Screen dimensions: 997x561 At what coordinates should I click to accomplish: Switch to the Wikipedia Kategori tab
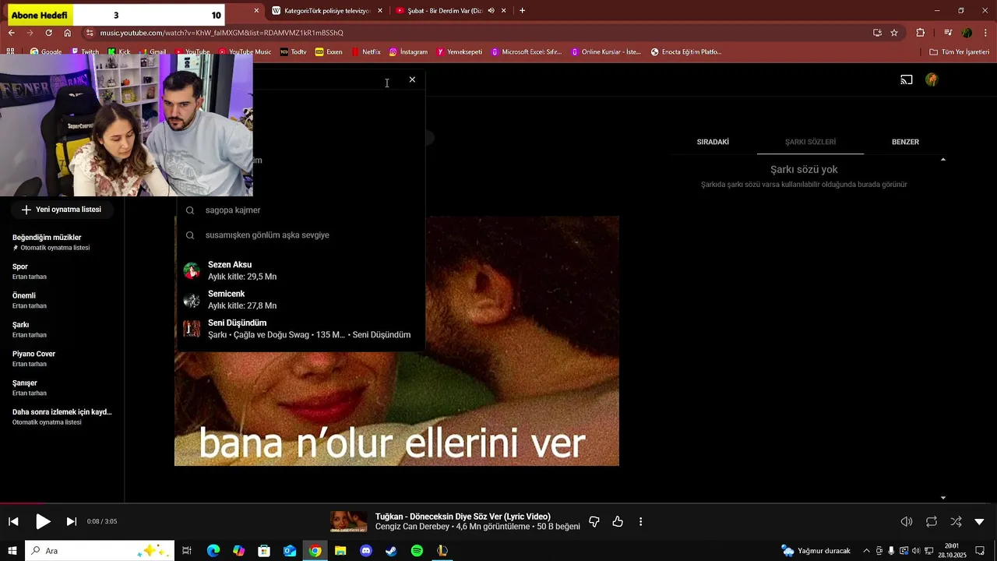click(x=327, y=11)
